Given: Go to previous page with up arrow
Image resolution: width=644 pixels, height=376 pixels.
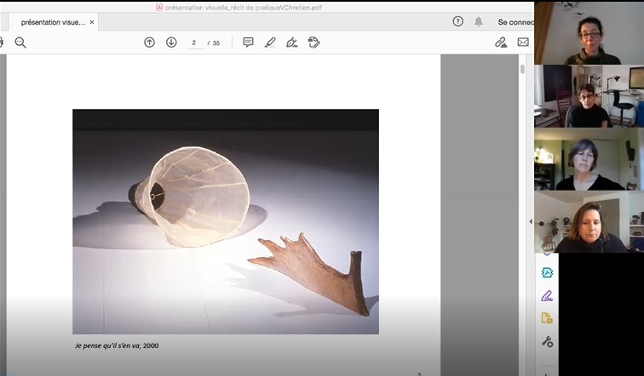Looking at the screenshot, I should click(149, 43).
